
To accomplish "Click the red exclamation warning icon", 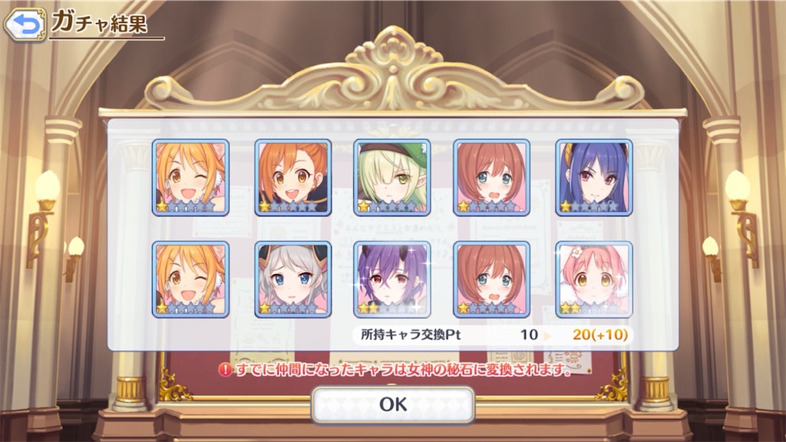I will [226, 370].
